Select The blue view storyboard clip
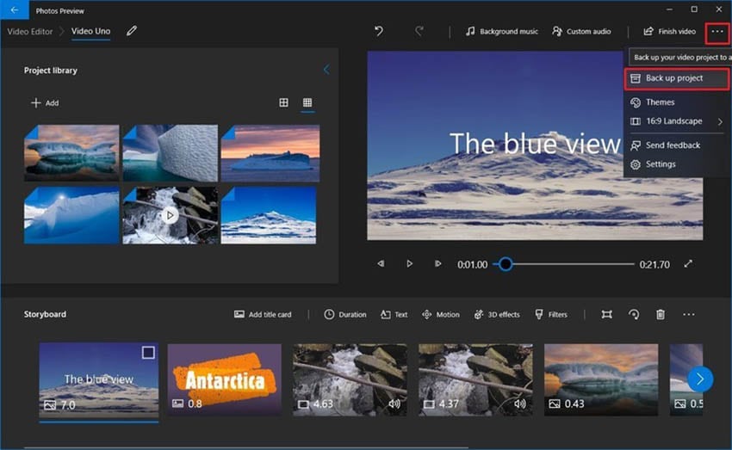This screenshot has height=450, width=732. coord(98,379)
